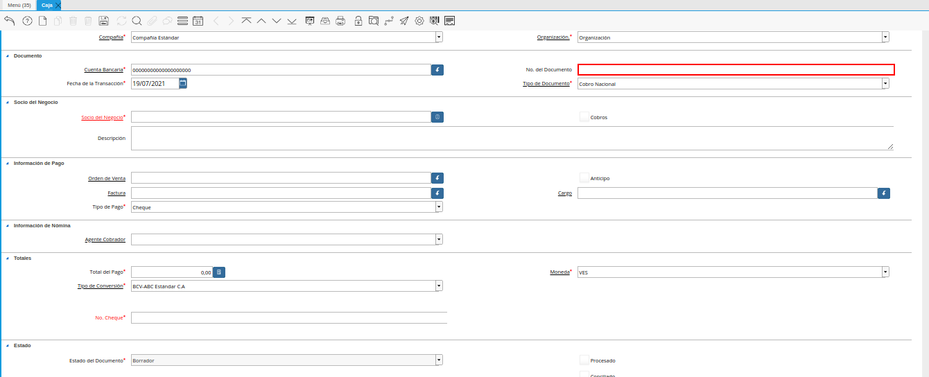Go to the next record down arrow

[277, 21]
